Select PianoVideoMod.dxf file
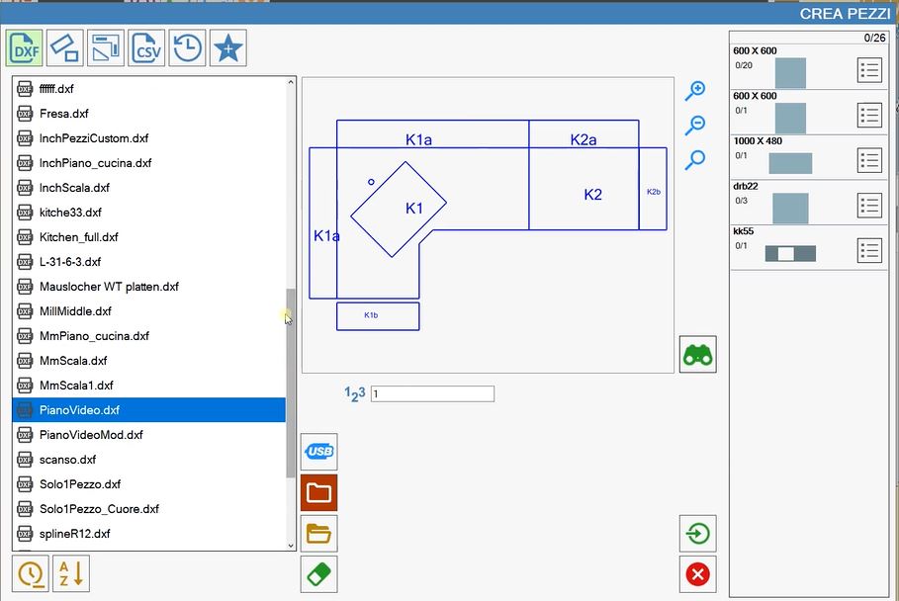 148,435
